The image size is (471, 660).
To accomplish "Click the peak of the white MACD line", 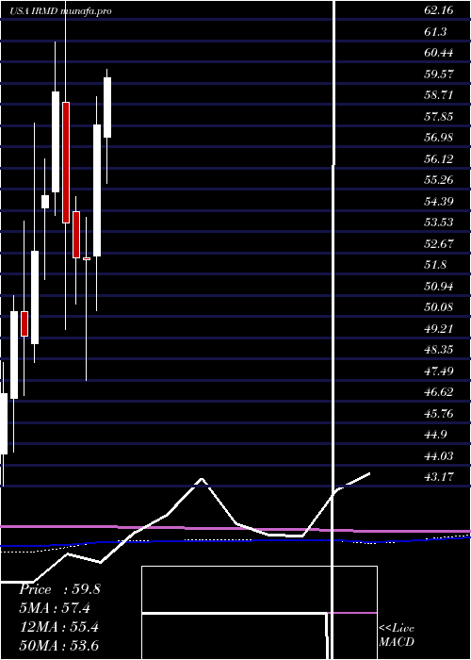I will pyautogui.click(x=203, y=479).
